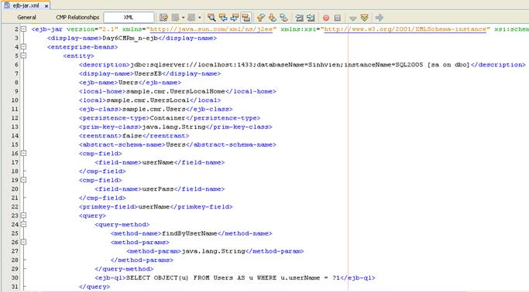Click the Check XML gray arrow icon
This screenshot has height=292, width=529.
click(353, 19)
